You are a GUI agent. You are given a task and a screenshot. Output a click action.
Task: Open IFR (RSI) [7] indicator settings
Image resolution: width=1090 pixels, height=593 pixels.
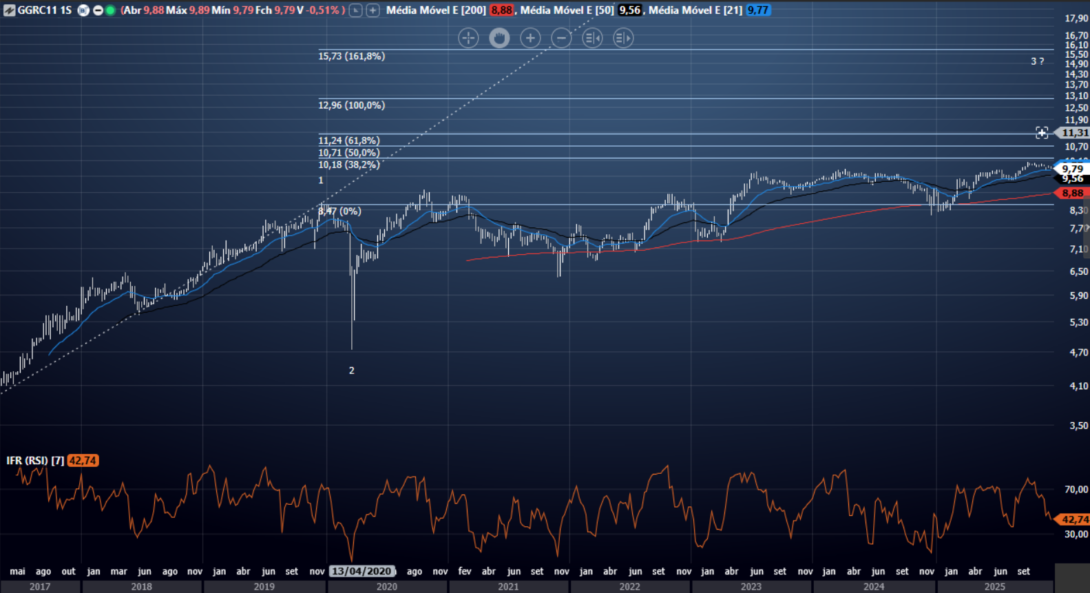click(35, 461)
